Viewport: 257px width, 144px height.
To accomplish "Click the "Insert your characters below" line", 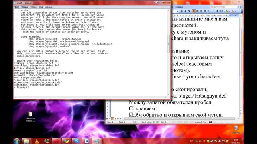I will point(37,61).
